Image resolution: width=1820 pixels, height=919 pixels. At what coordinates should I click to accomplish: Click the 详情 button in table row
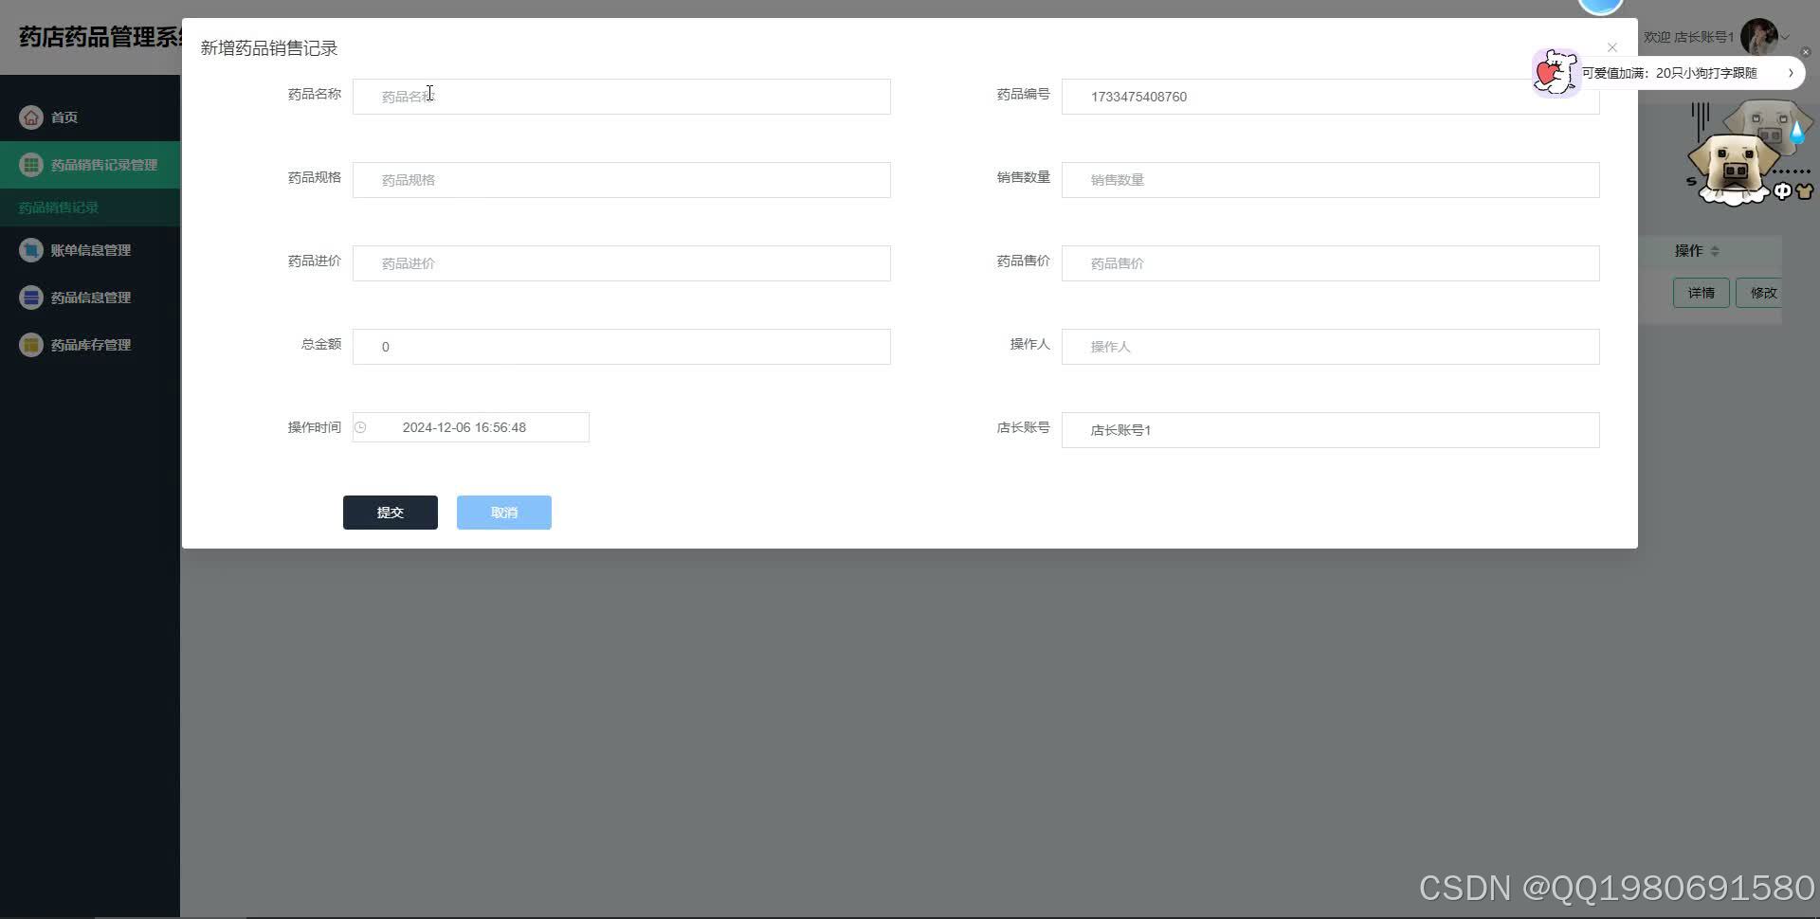(1702, 293)
